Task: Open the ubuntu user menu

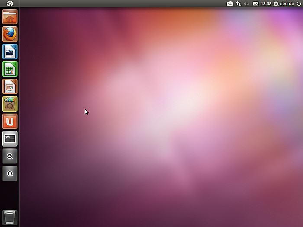Action: (284, 3)
